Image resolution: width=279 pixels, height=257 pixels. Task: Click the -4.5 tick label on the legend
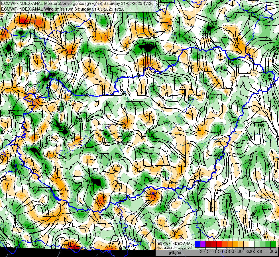pyautogui.click(x=205, y=252)
